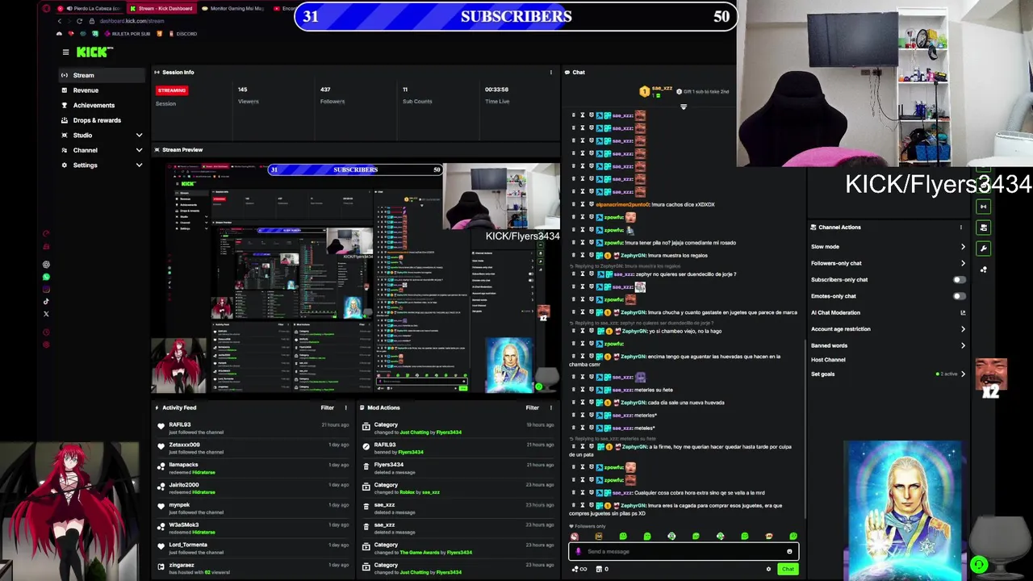Click channel points icon under the wrench
The width and height of the screenshot is (1033, 581).
(x=983, y=270)
